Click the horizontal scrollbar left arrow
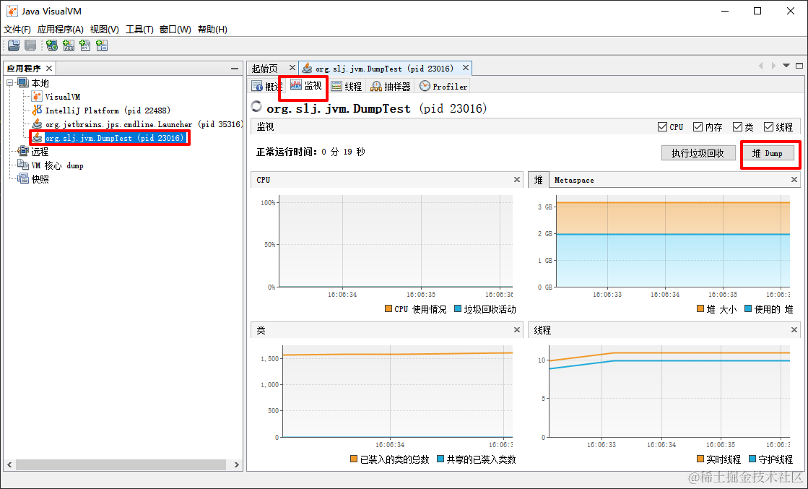 coord(9,464)
